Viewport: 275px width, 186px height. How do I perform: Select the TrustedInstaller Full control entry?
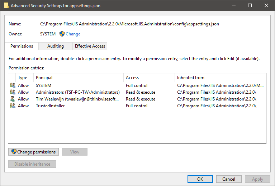[x=50, y=106]
